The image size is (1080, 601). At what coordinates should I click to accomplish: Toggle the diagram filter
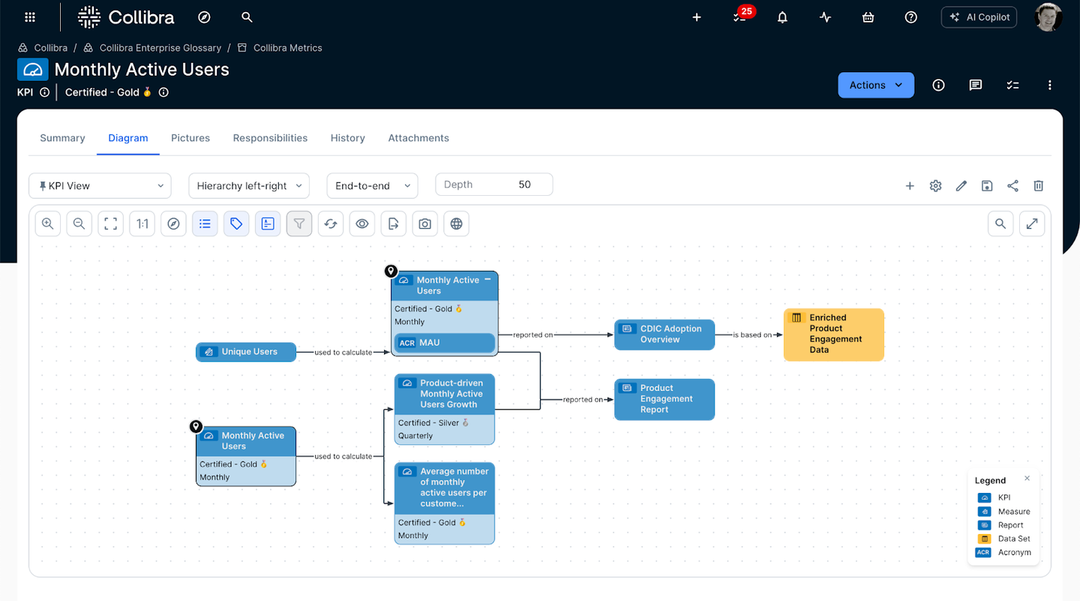coord(299,223)
